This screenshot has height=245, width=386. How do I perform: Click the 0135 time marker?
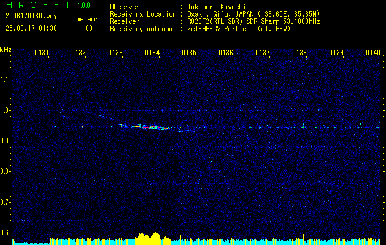189,53
